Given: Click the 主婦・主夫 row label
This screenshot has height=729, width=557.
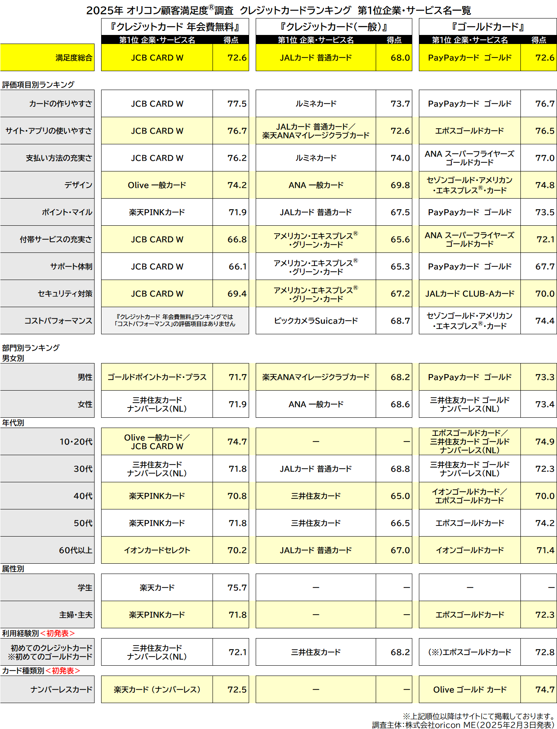Looking at the screenshot, I should tap(47, 615).
